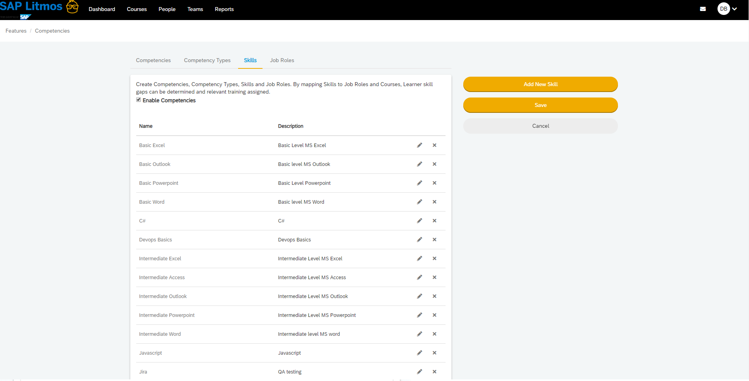Expand the DB user account menu
This screenshot has height=381, width=749.
[x=727, y=9]
